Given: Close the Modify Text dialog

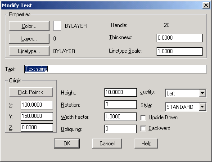Looking at the screenshot, I should tap(206, 5).
